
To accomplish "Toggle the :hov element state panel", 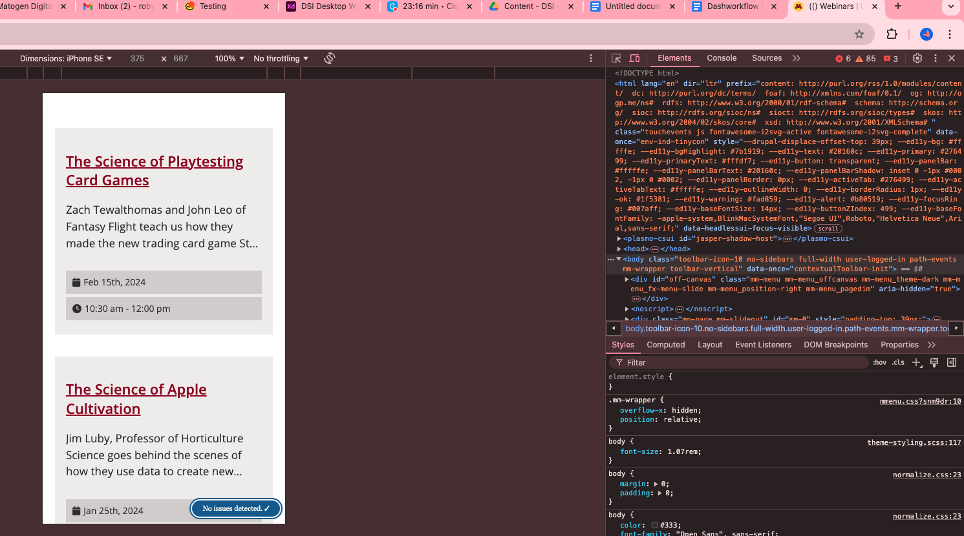I will click(879, 363).
